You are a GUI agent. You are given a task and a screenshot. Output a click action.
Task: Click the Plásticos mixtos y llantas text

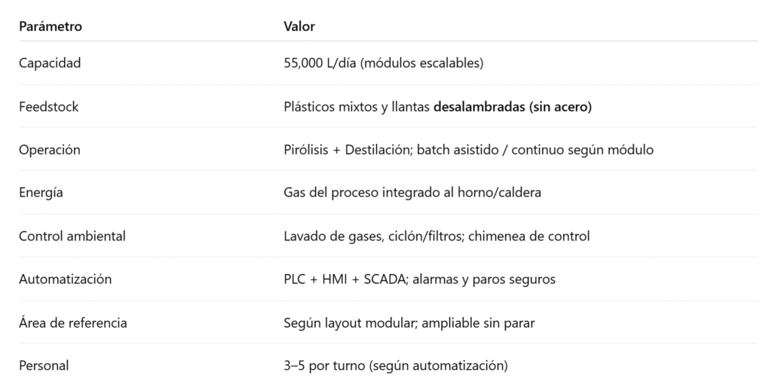pyautogui.click(x=357, y=107)
